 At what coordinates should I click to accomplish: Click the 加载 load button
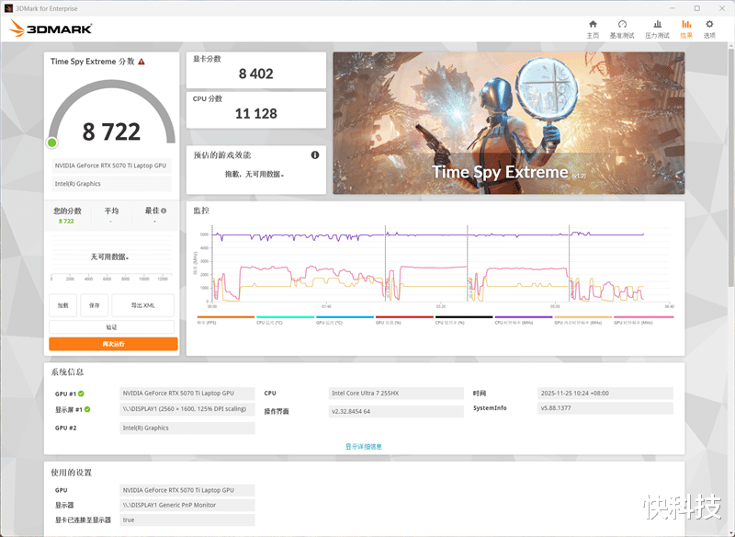click(62, 305)
